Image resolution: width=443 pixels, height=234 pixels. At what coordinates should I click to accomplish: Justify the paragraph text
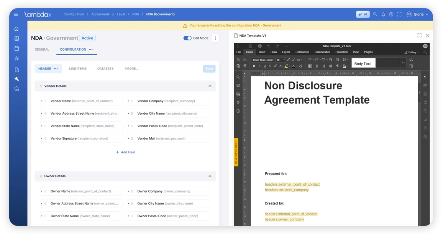331,66
